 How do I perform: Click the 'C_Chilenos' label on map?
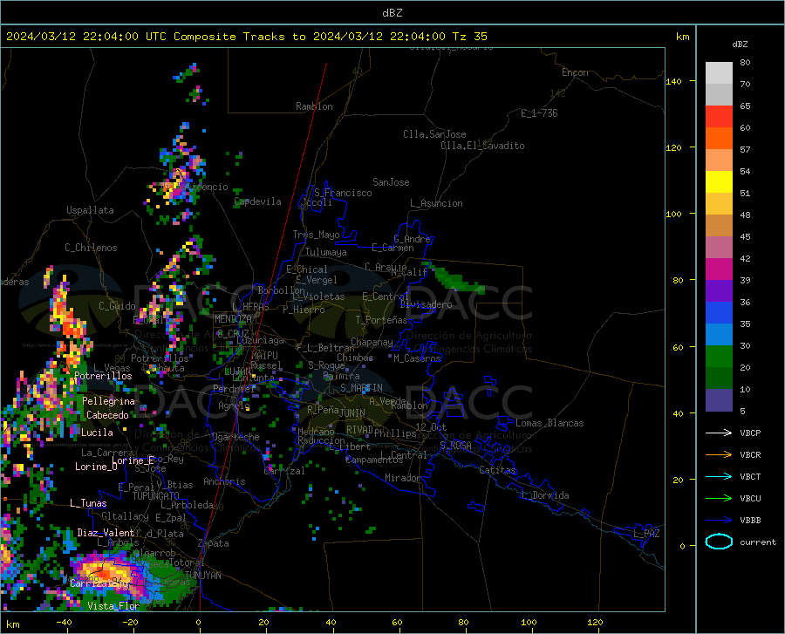[91, 248]
